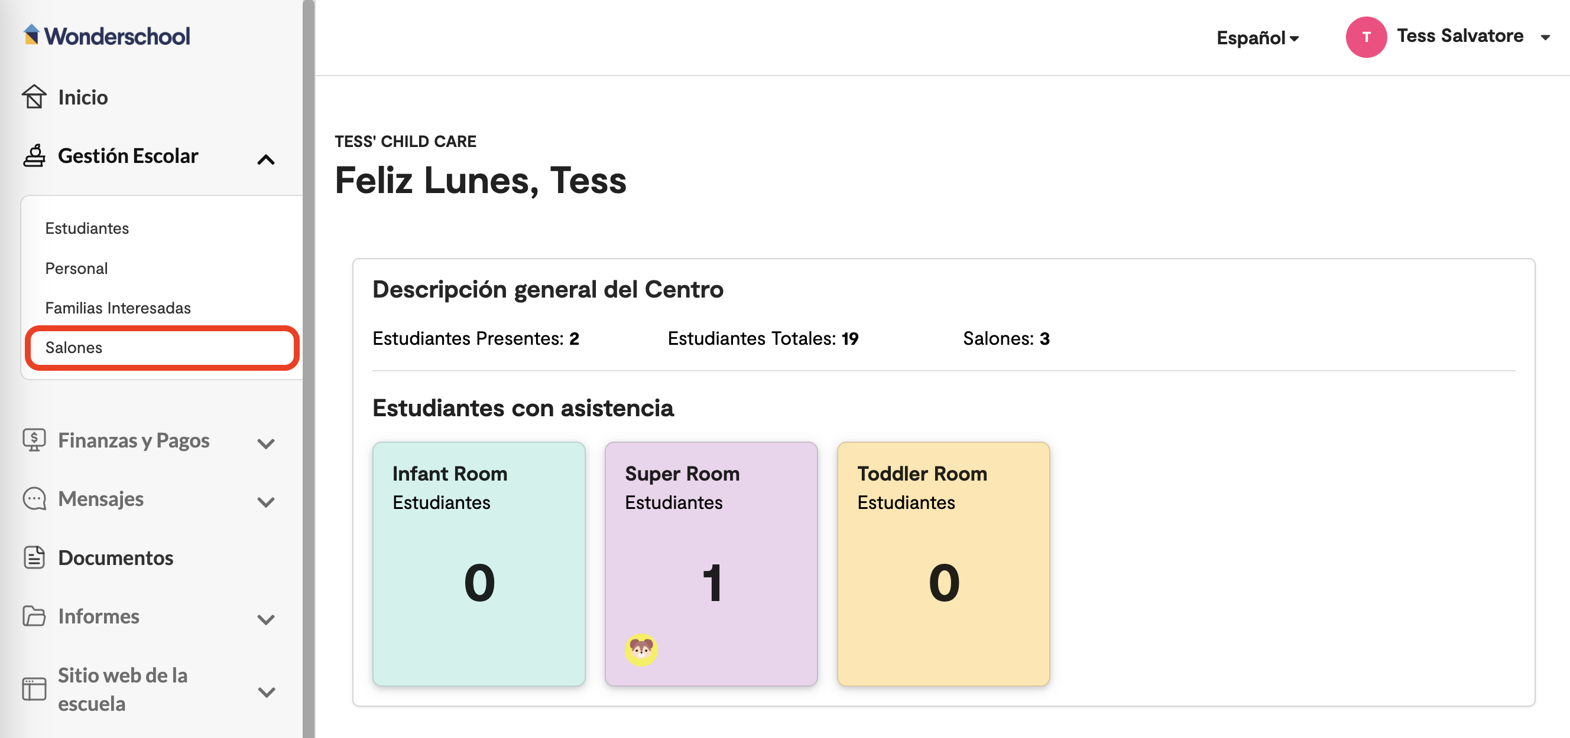
Task: Expand the Mensajes section chevron
Action: point(266,502)
